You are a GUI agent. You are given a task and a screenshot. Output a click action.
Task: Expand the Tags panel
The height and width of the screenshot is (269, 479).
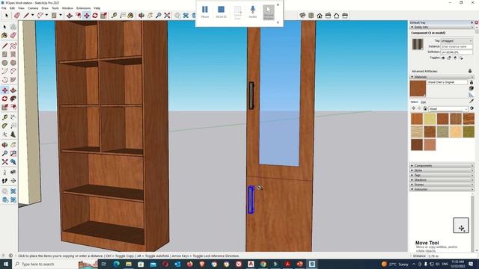click(x=442, y=175)
